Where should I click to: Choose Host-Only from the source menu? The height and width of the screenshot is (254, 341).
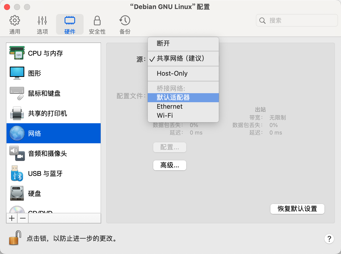coord(183,73)
